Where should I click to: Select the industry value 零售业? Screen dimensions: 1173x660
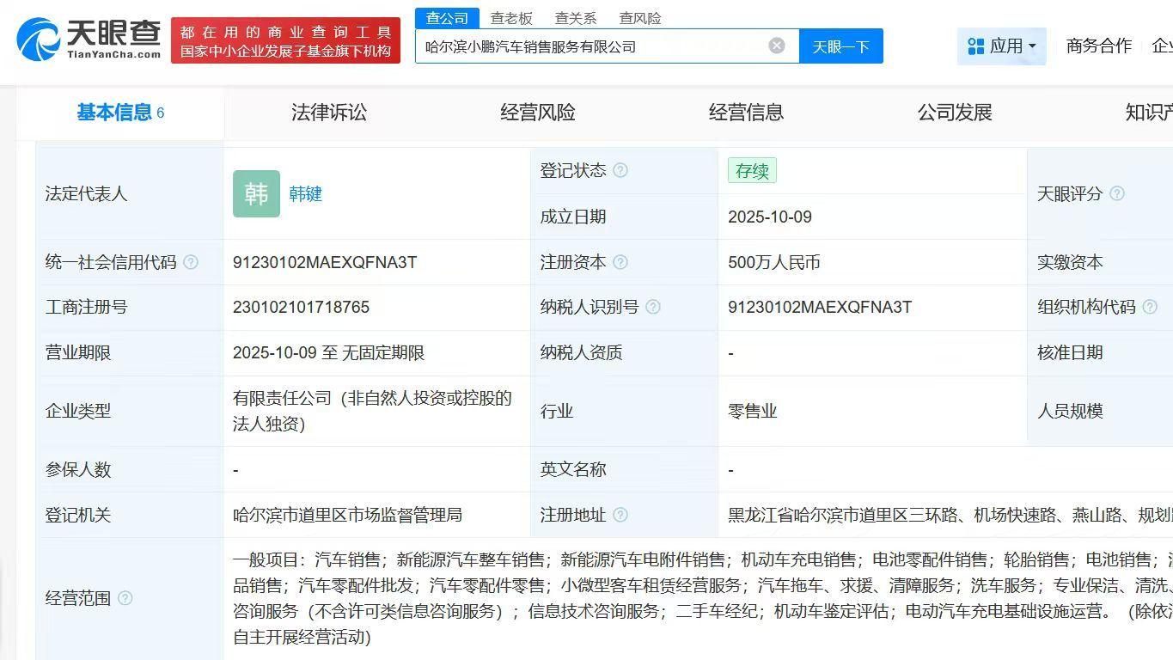tap(753, 411)
